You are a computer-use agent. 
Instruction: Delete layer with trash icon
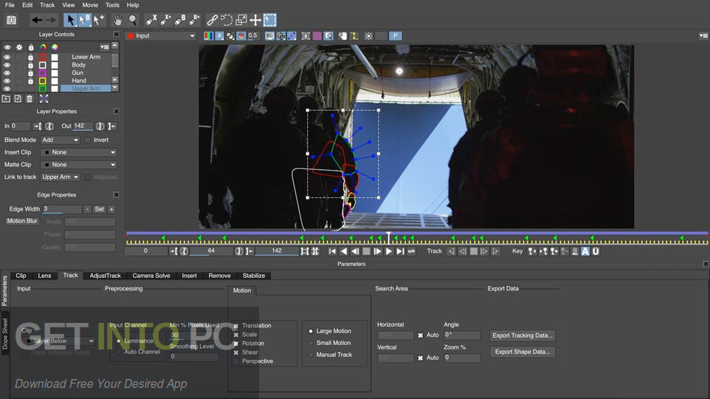tap(30, 99)
